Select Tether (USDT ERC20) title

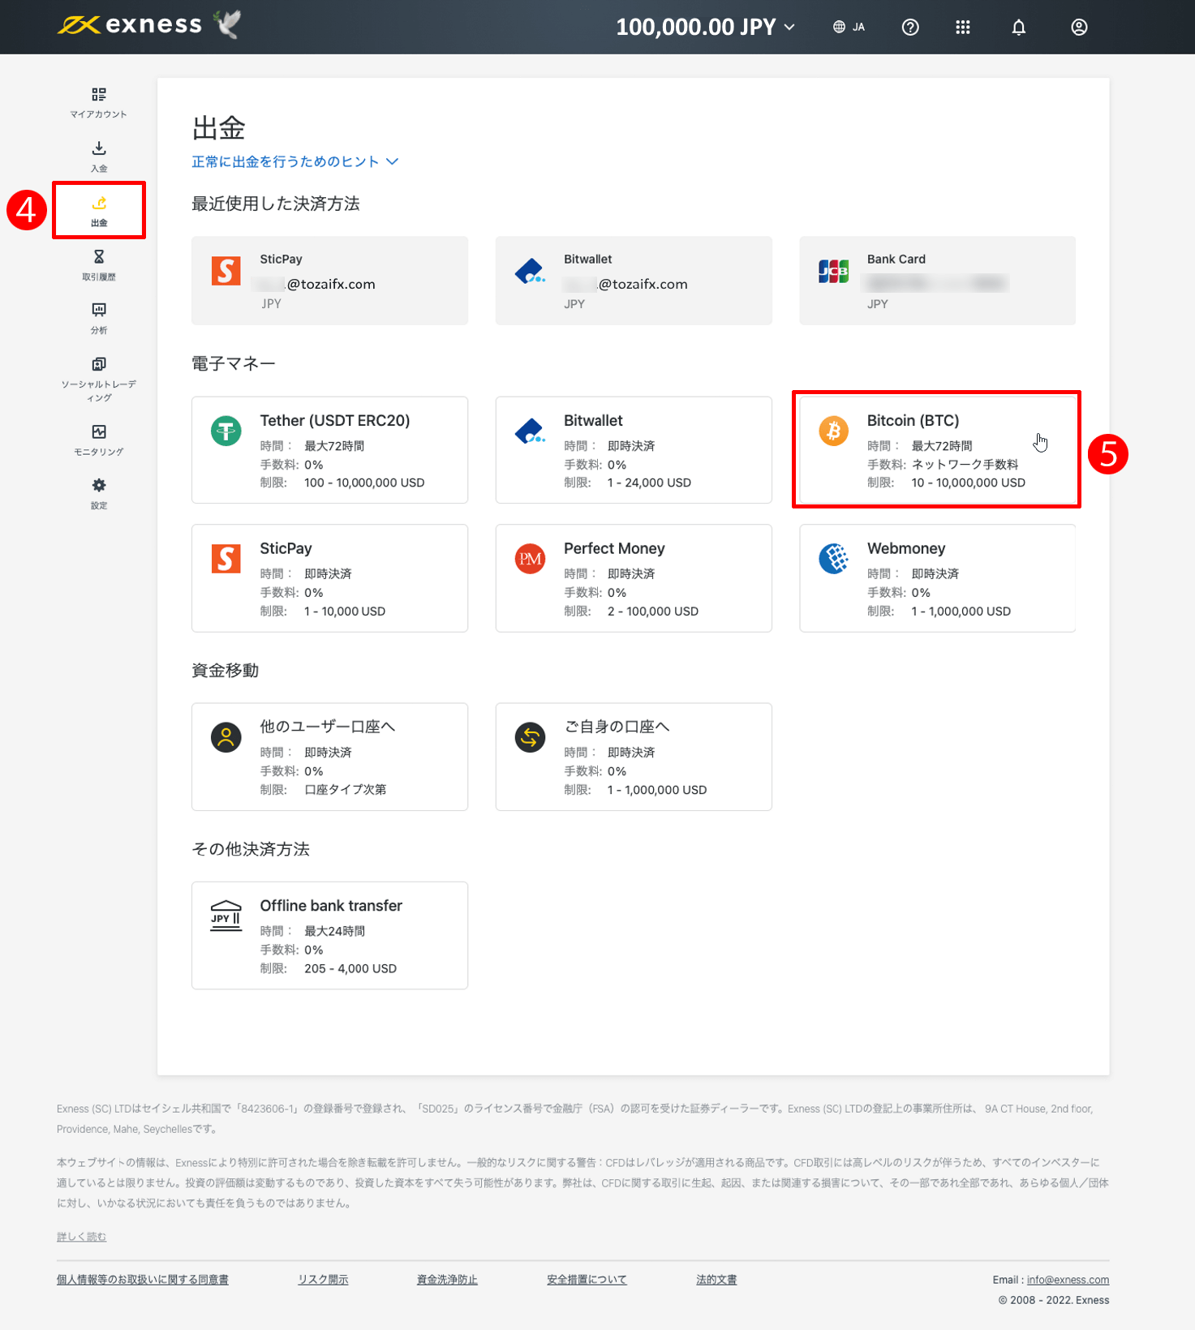[335, 420]
